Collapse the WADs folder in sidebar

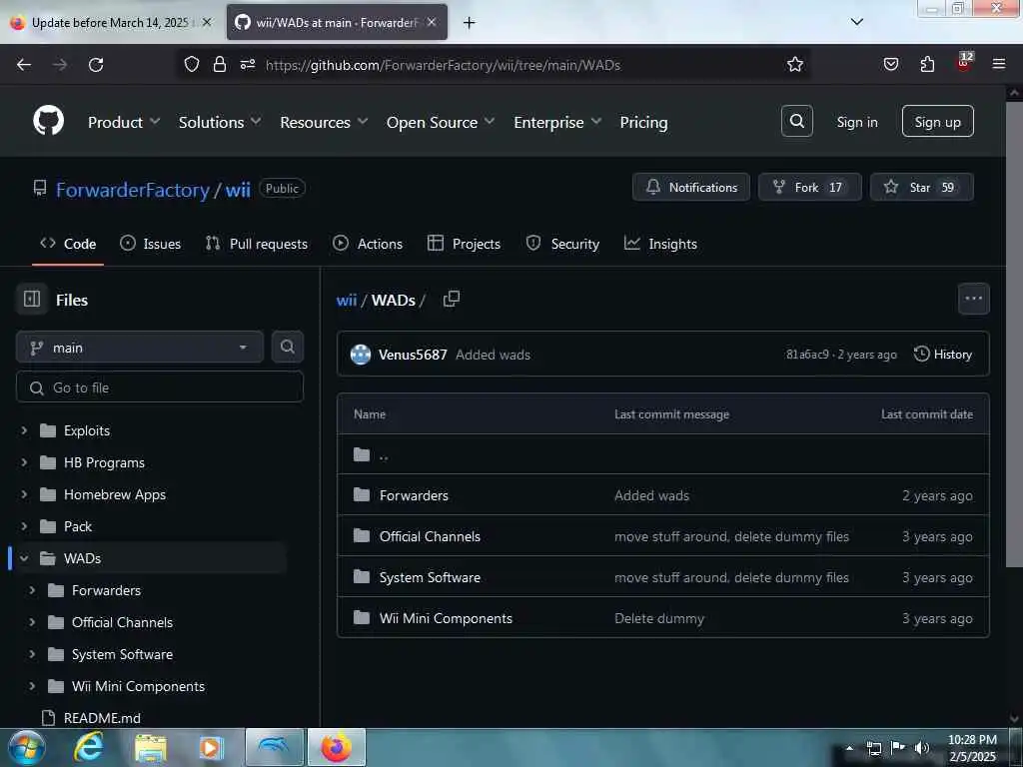click(x=24, y=558)
